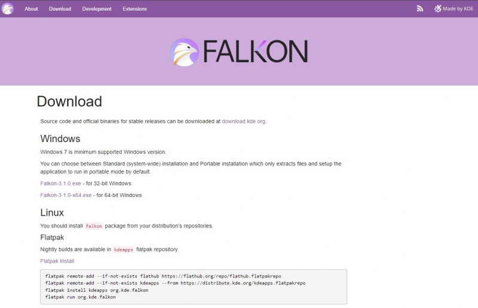Follow the download.kde.org link

click(x=243, y=121)
